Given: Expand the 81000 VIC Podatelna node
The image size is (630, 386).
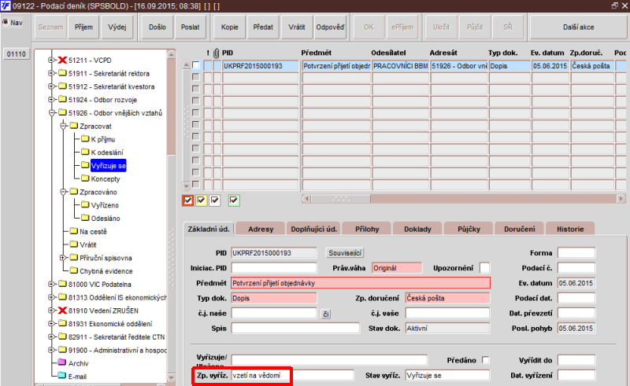Looking at the screenshot, I should coord(51,284).
